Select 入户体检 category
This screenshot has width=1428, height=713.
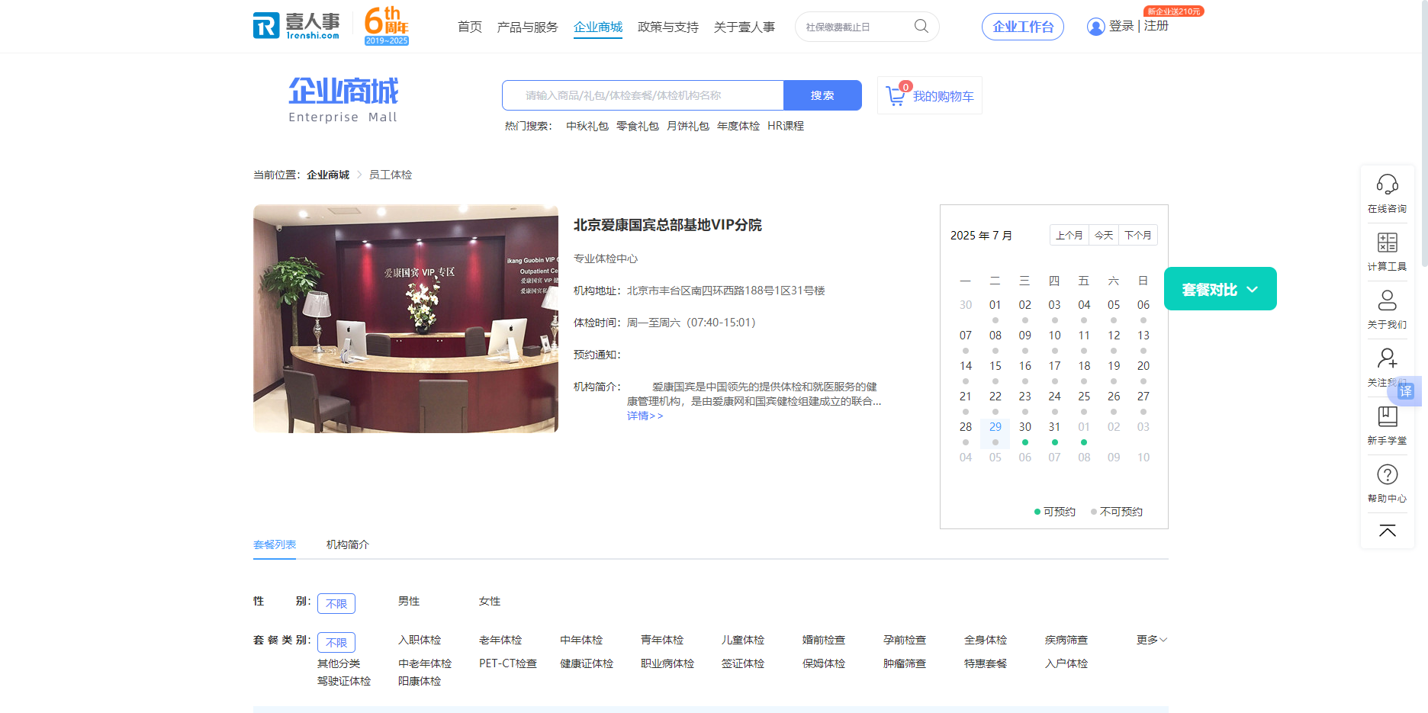point(1066,664)
